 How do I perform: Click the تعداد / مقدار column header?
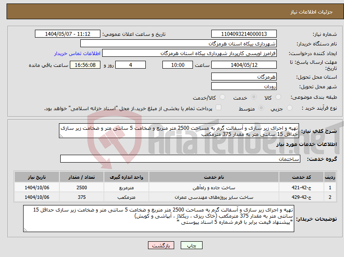82,177
